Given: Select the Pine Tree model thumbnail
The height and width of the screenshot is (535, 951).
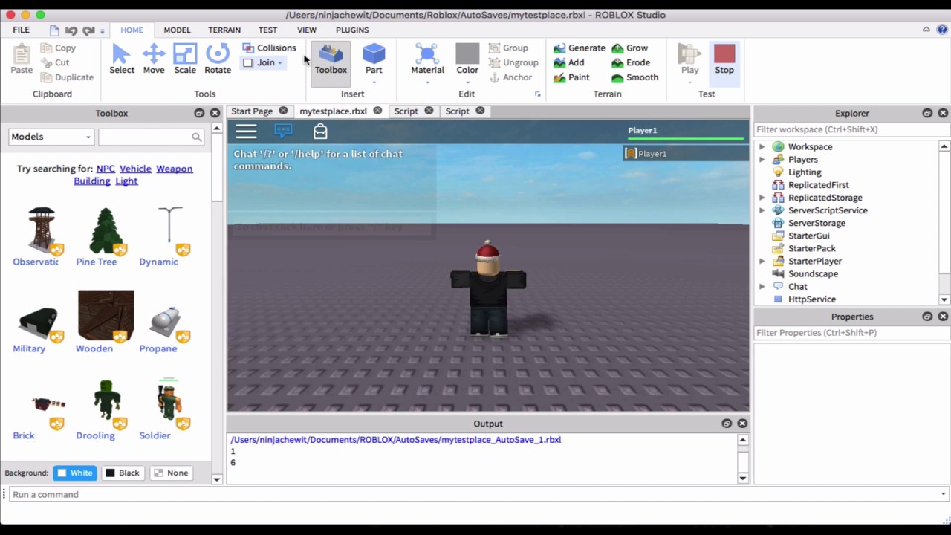Looking at the screenshot, I should click(106, 231).
